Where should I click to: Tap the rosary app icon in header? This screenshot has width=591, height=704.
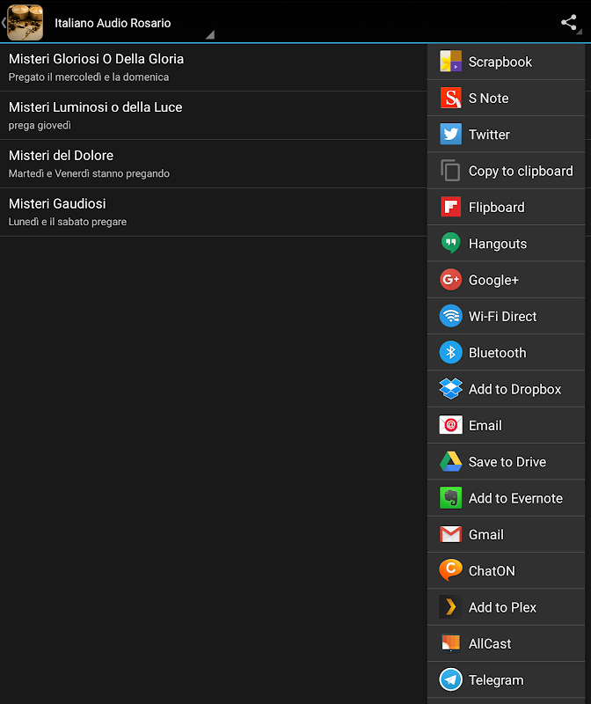[26, 22]
